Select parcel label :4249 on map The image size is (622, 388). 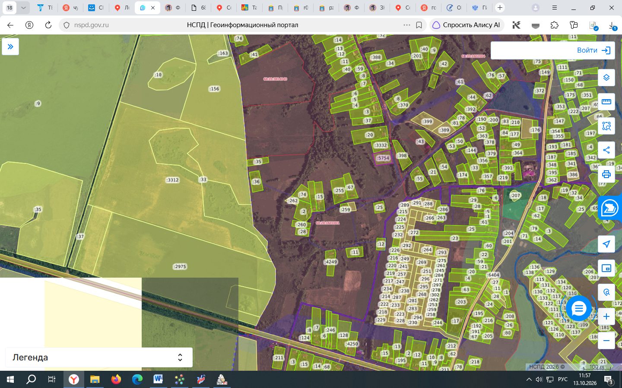[331, 262]
